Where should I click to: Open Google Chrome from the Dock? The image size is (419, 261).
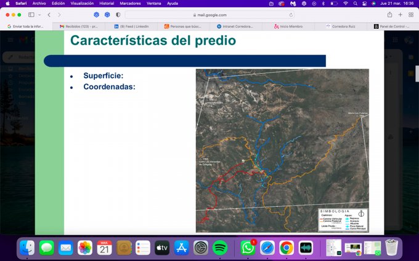287,248
